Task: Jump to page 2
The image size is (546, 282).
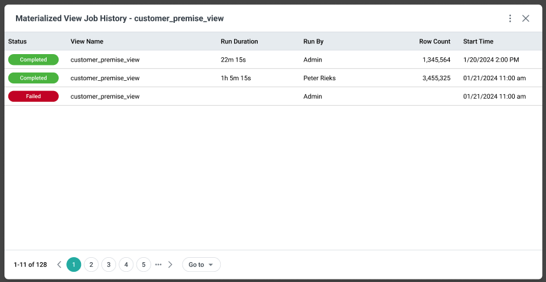Action: (91, 264)
